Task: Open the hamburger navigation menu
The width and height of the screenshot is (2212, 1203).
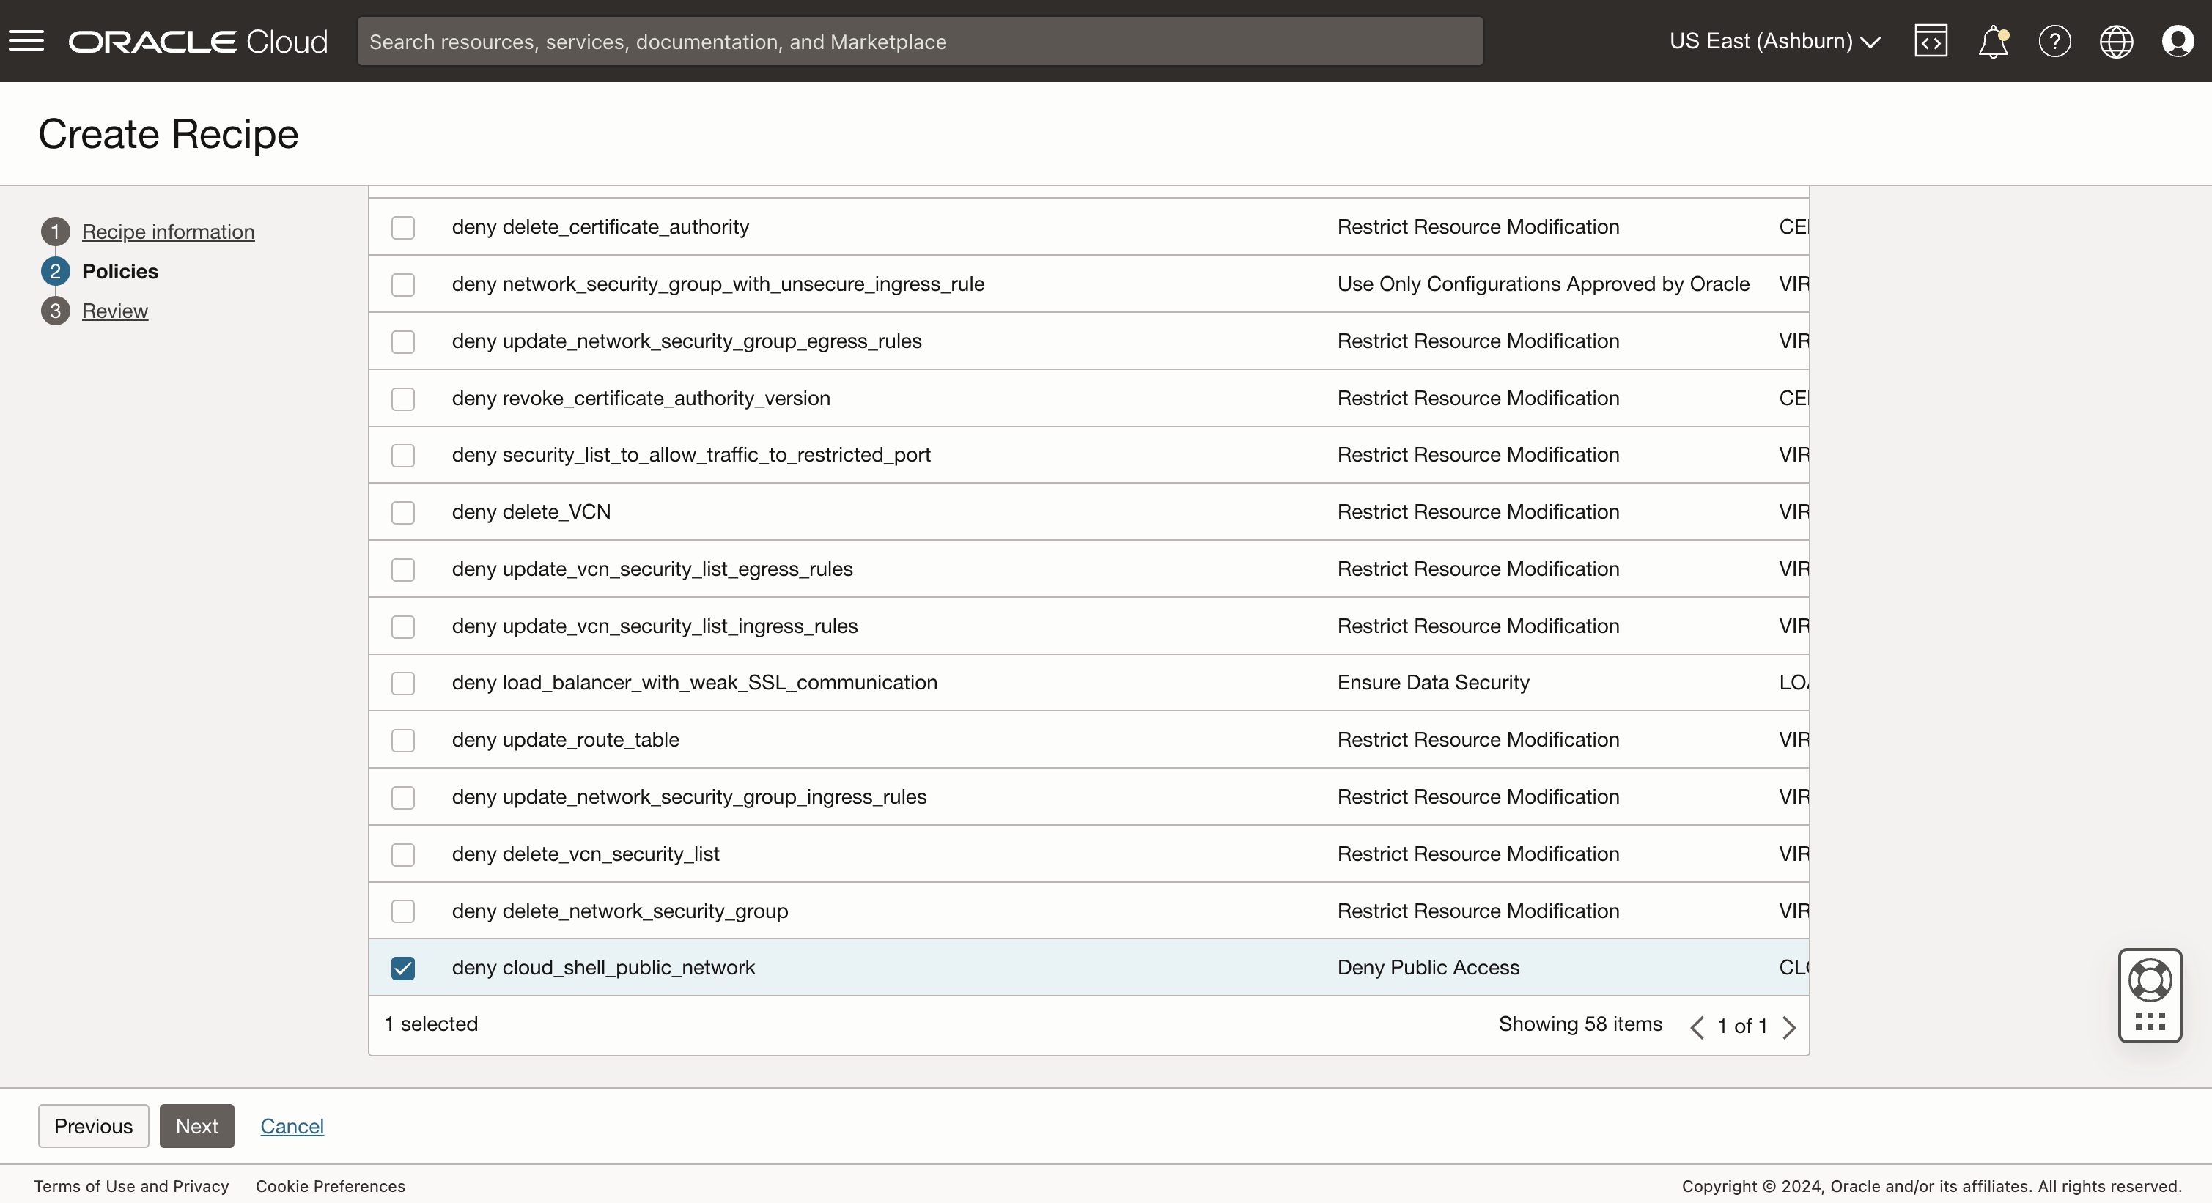Action: [x=26, y=40]
